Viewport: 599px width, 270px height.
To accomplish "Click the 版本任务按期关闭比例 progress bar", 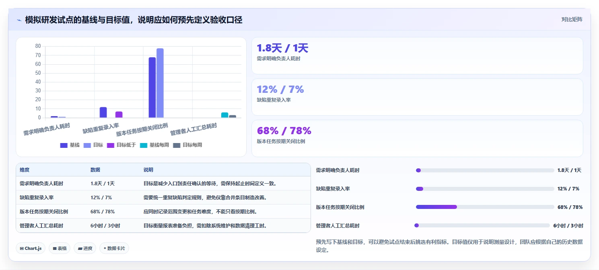I will click(485, 207).
